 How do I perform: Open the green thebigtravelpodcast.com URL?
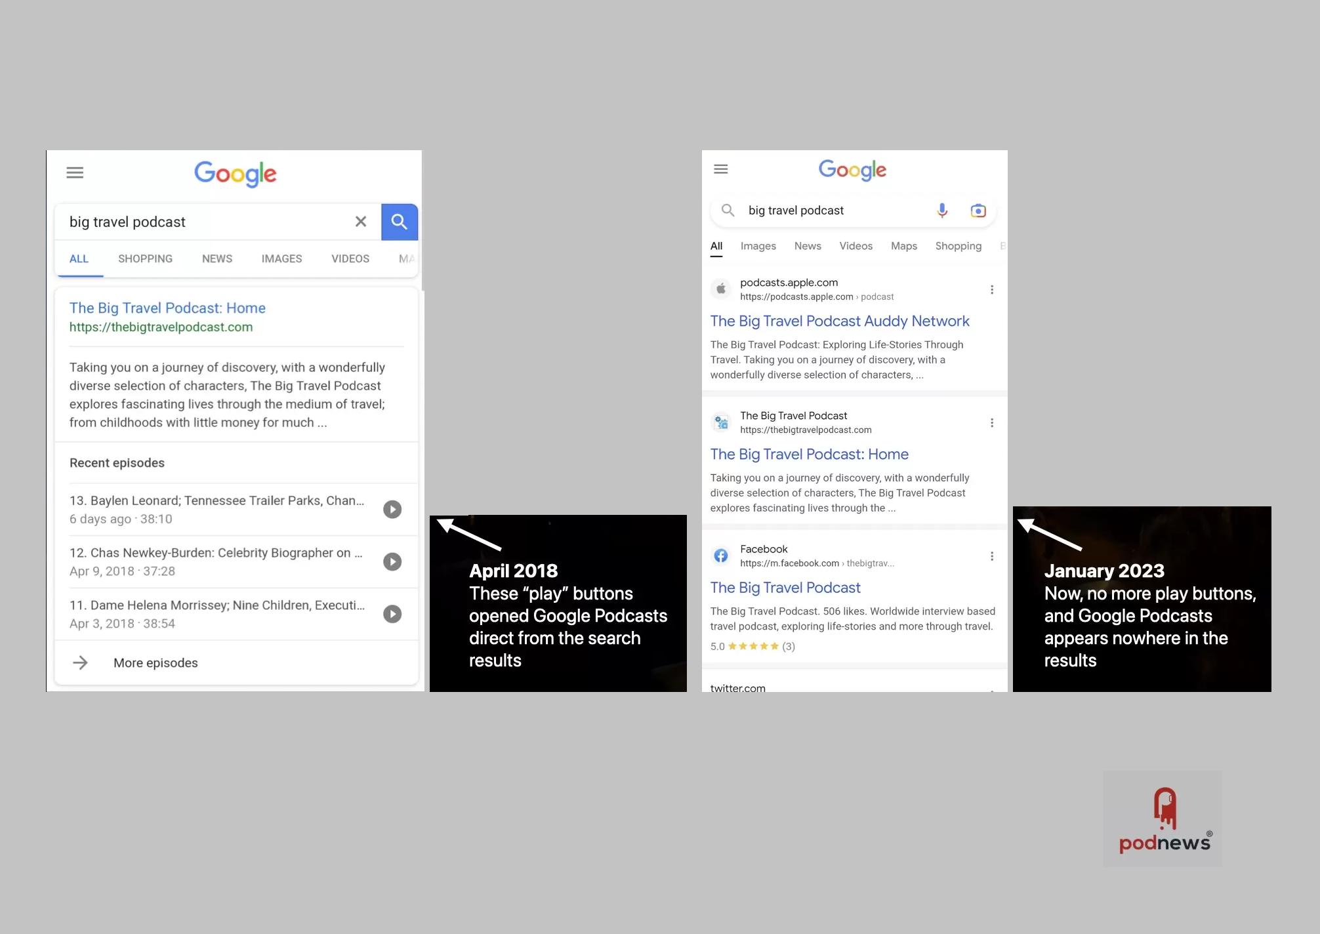tap(161, 327)
